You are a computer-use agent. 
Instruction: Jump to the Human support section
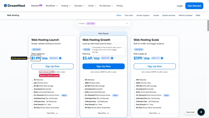pyautogui.click(x=143, y=15)
